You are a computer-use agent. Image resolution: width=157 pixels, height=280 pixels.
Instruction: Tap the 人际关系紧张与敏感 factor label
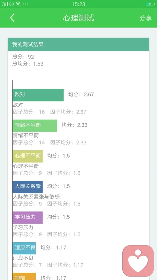tap(36, 197)
